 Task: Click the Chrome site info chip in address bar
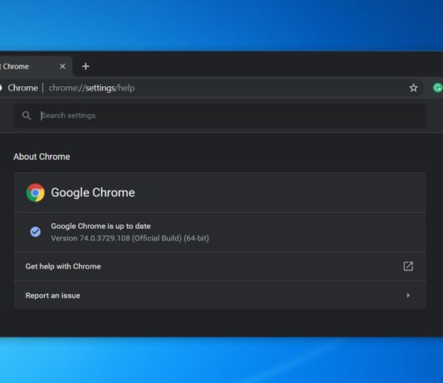19,88
